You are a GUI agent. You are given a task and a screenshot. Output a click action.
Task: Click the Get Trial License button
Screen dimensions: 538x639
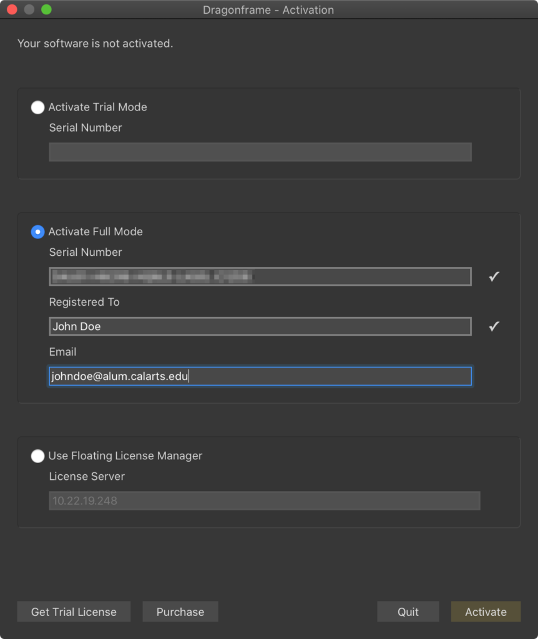point(74,612)
